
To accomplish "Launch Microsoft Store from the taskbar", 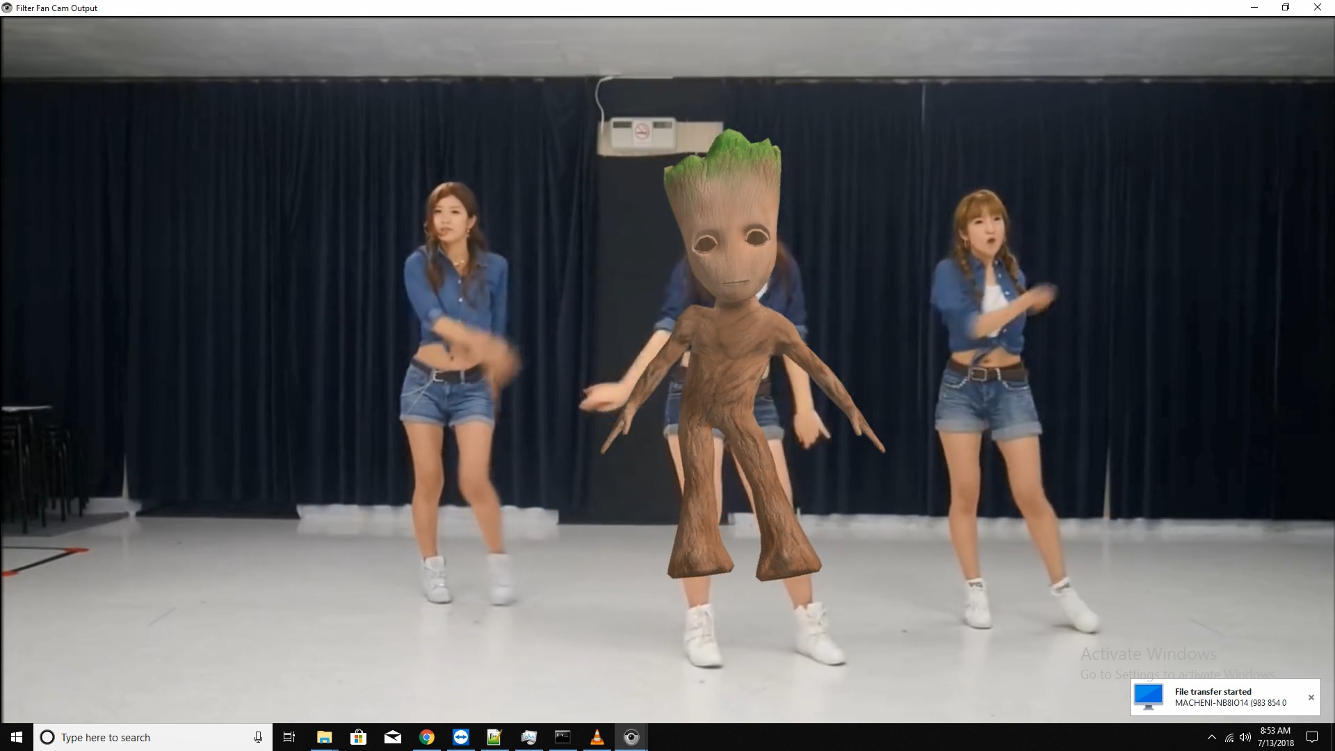I will (358, 737).
